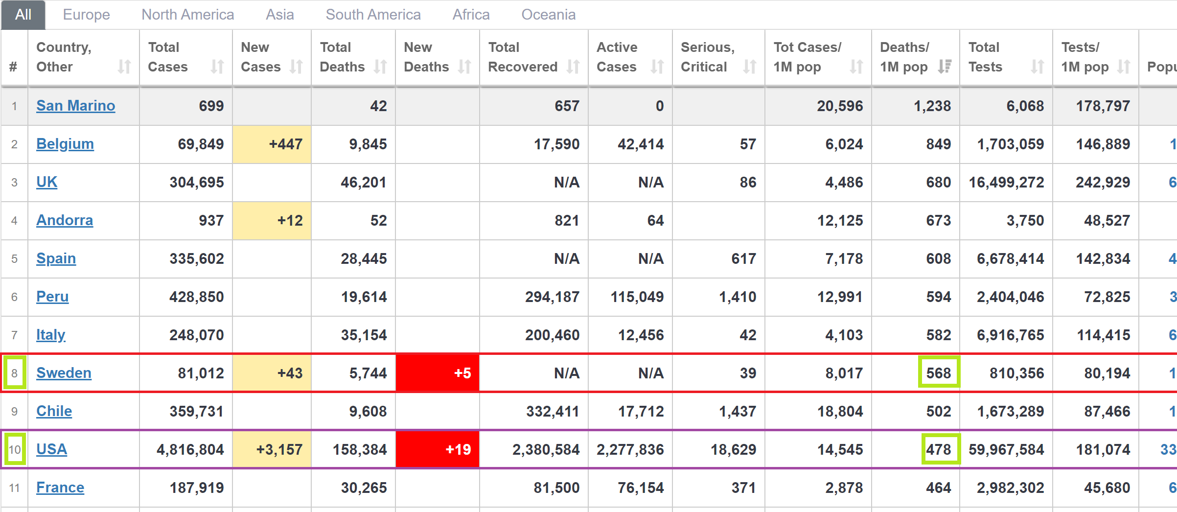1177x512 pixels.
Task: Sort by Total Tests arrows icon
Action: click(x=1038, y=67)
